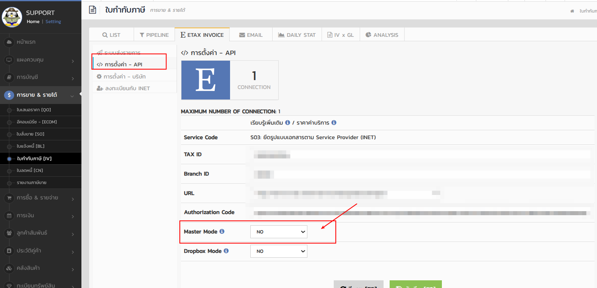Viewport: 597px width, 288px height.
Task: Click the document icon beside page title
Action: pos(93,10)
